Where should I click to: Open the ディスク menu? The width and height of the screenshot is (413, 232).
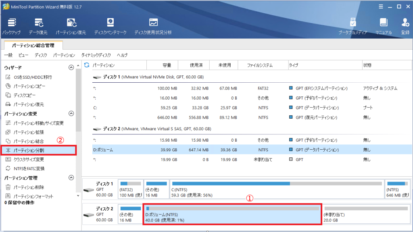41,55
